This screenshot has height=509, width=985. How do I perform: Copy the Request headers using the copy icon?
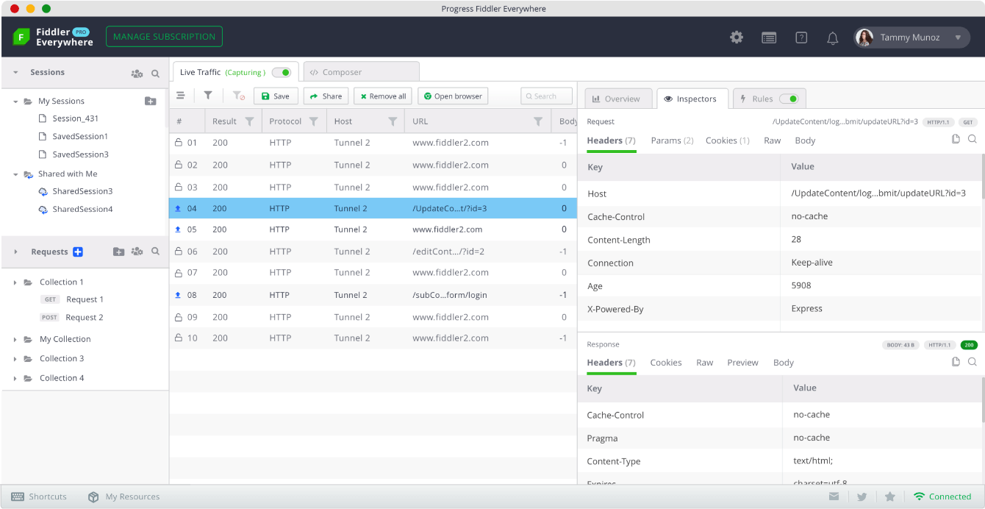[956, 139]
